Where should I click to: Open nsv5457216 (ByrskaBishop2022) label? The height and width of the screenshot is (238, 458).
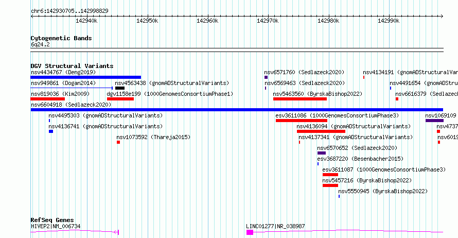point(367,180)
